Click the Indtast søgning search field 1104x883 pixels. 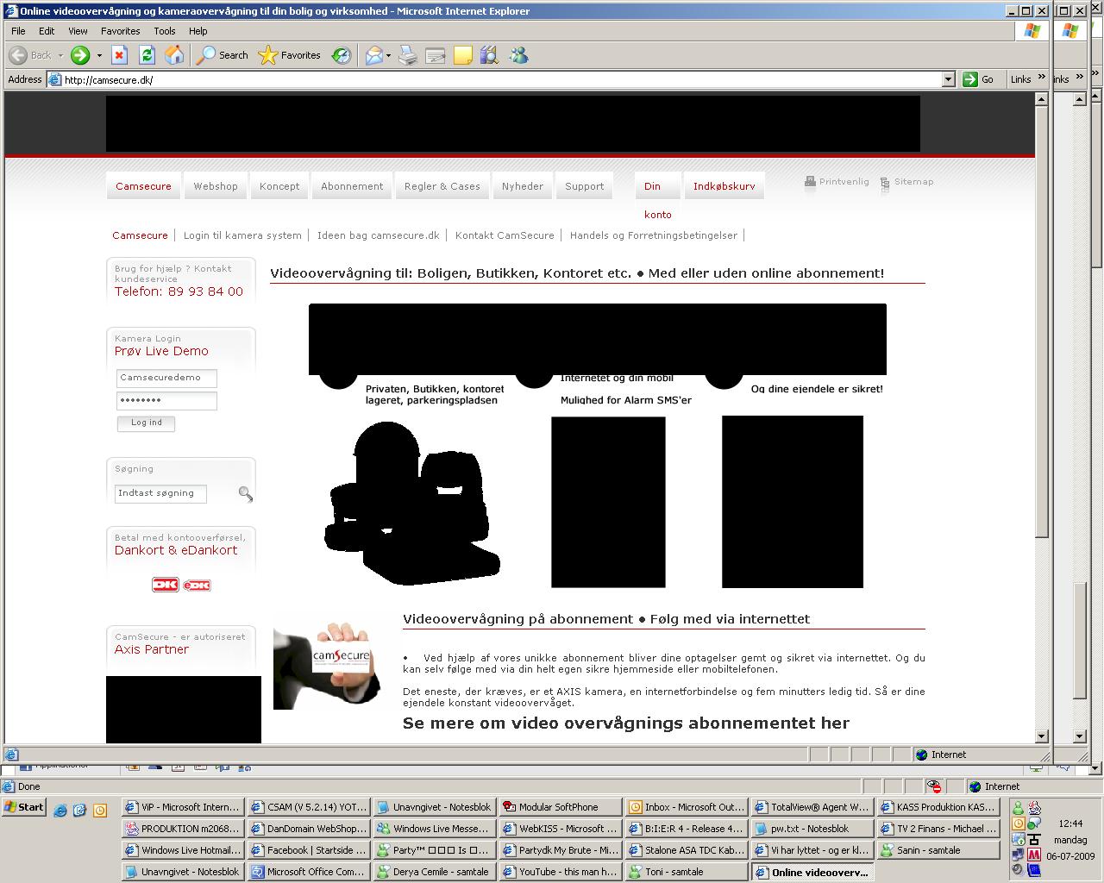(x=160, y=493)
